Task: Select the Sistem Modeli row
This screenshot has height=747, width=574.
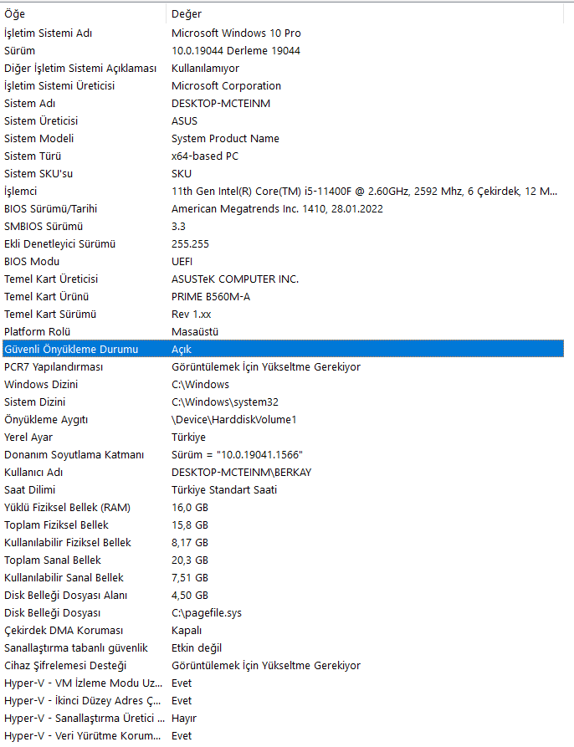Action: pos(283,139)
